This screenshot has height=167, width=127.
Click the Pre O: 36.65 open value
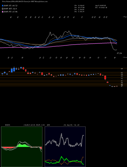(x=80, y=5)
